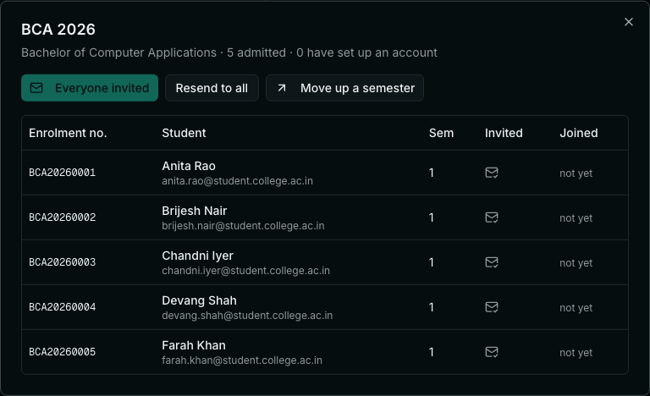Screen dimensions: 650x396
Task: Click student name Devang Shah
Action: [200, 300]
